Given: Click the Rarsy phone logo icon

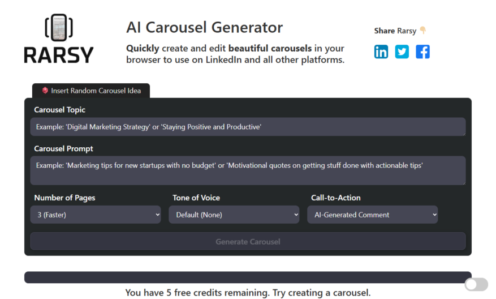Looking at the screenshot, I should (x=59, y=28).
